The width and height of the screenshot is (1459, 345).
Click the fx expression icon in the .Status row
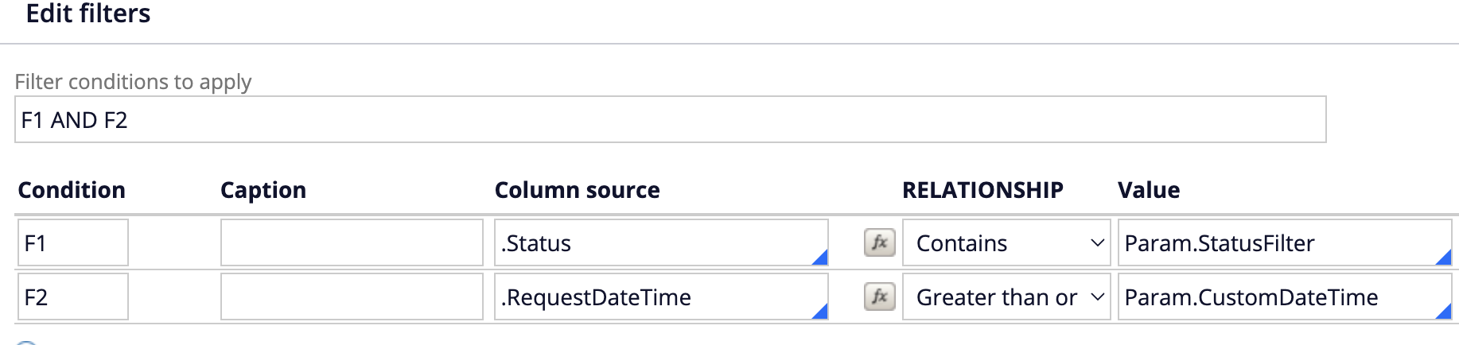[x=879, y=242]
